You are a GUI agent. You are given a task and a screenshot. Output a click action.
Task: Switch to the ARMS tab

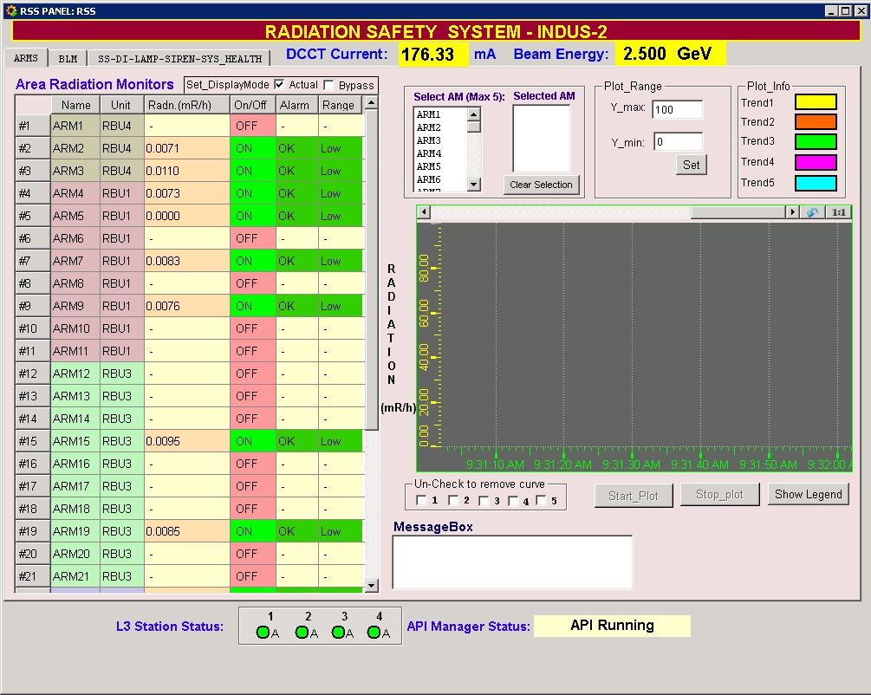coord(25,58)
